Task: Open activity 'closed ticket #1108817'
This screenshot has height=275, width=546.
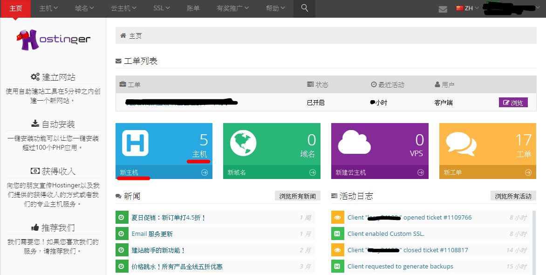Action: coord(408,250)
